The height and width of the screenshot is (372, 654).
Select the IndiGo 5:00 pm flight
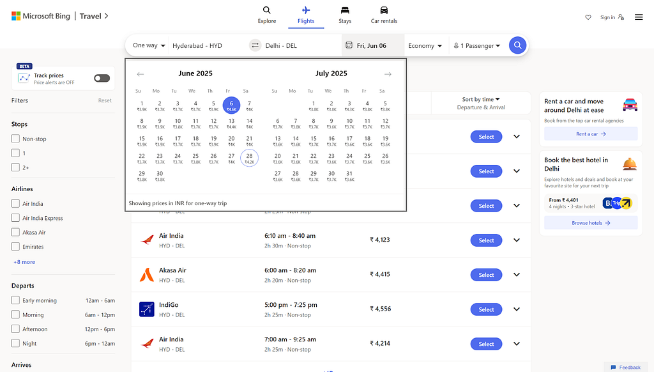tap(486, 309)
